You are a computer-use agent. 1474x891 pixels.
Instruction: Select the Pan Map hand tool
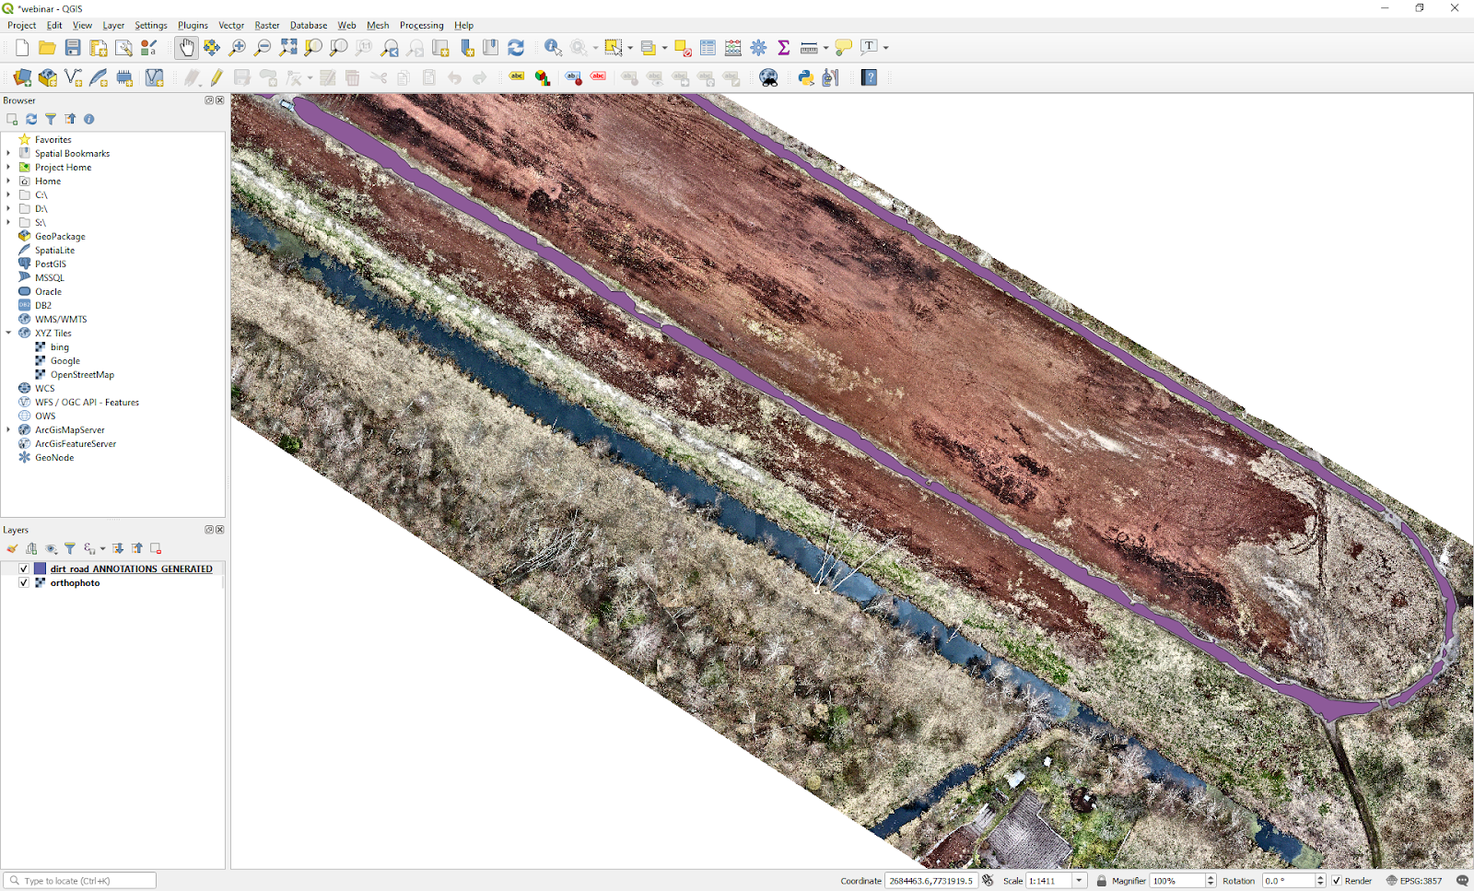(x=186, y=48)
